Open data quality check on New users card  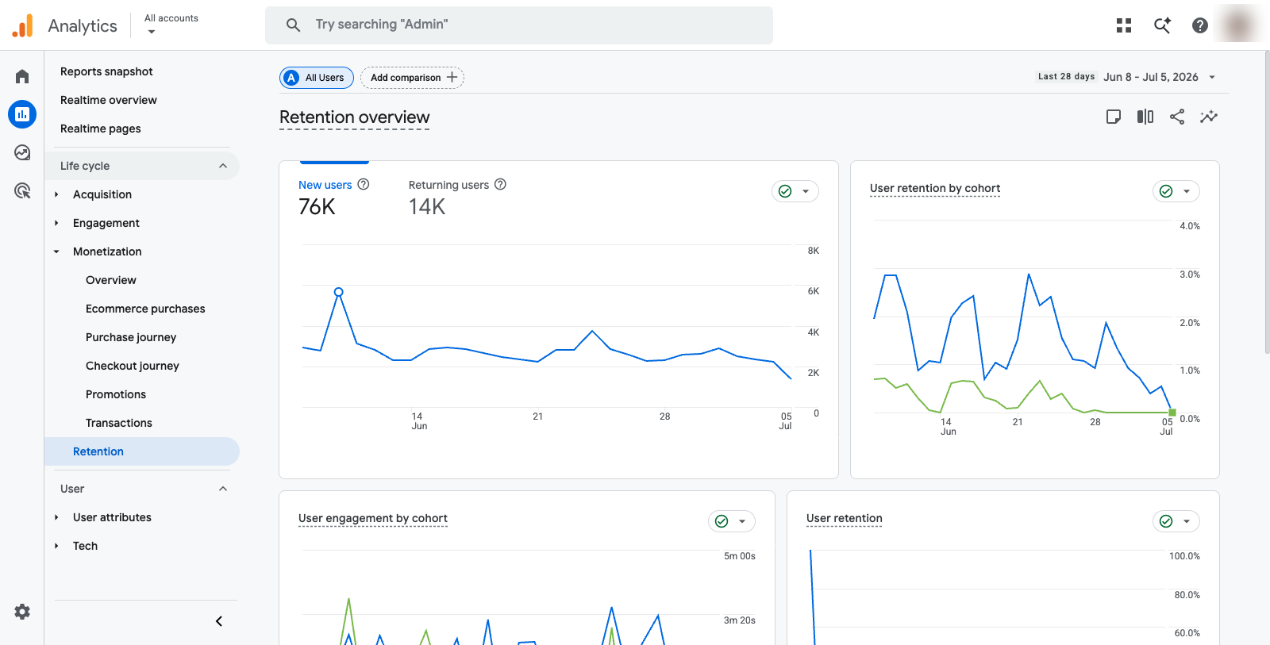[x=795, y=191]
